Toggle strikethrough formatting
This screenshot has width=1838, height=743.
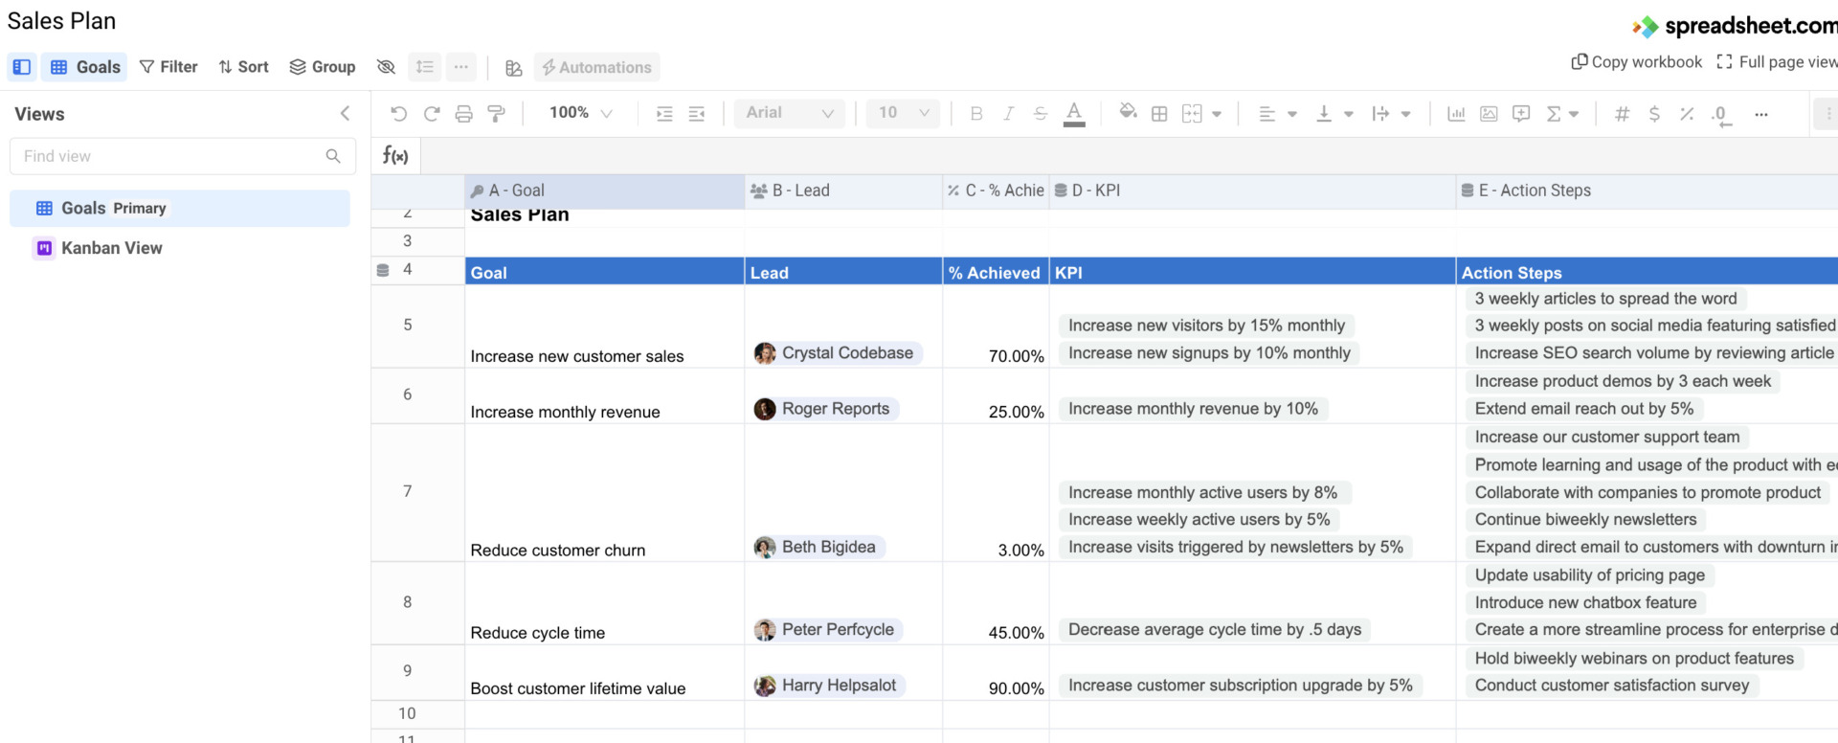click(1041, 114)
